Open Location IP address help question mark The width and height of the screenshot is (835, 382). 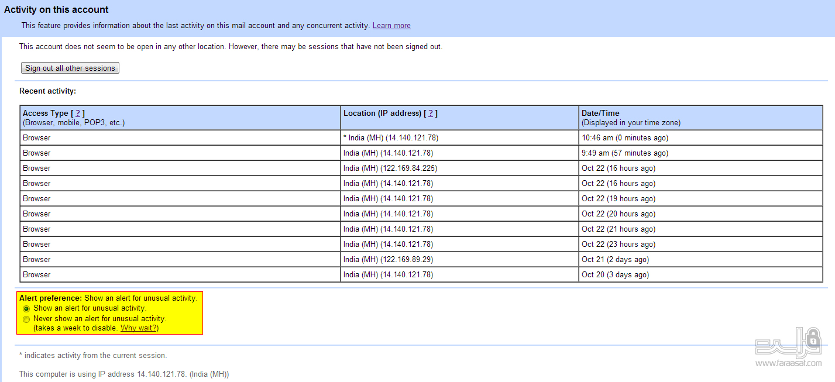coord(431,113)
